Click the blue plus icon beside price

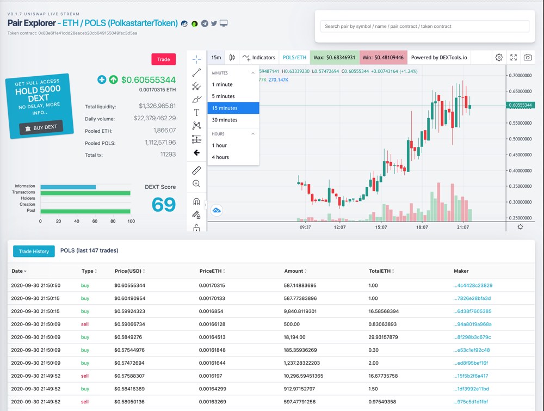(x=102, y=80)
